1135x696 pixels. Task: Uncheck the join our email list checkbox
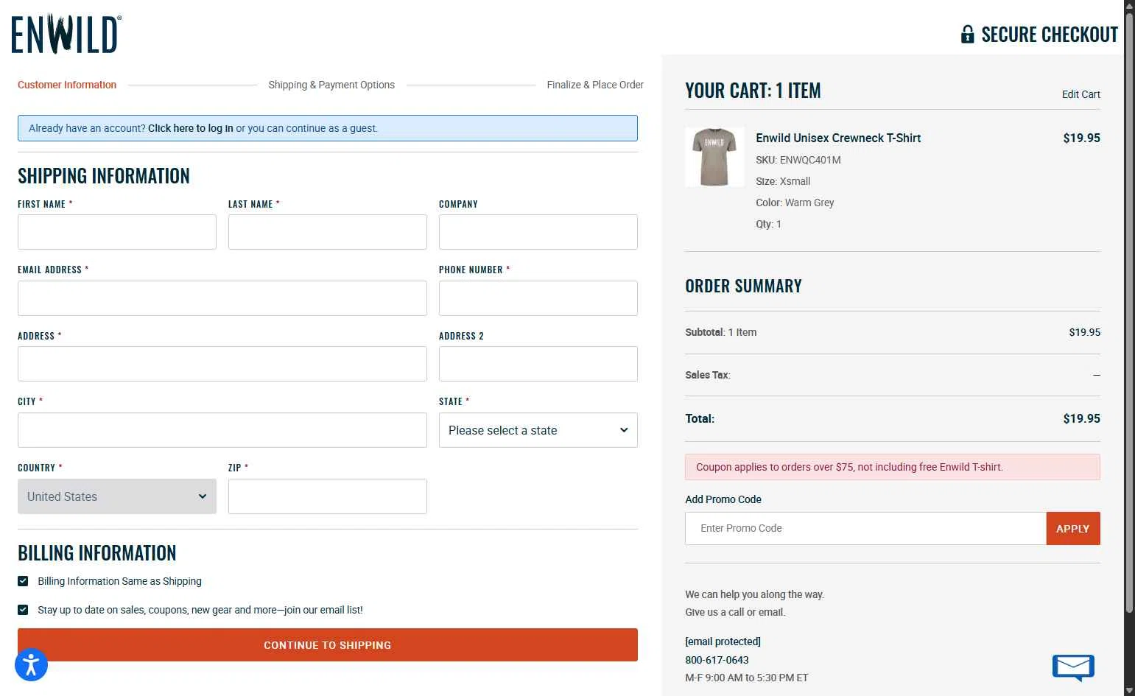[x=23, y=610]
